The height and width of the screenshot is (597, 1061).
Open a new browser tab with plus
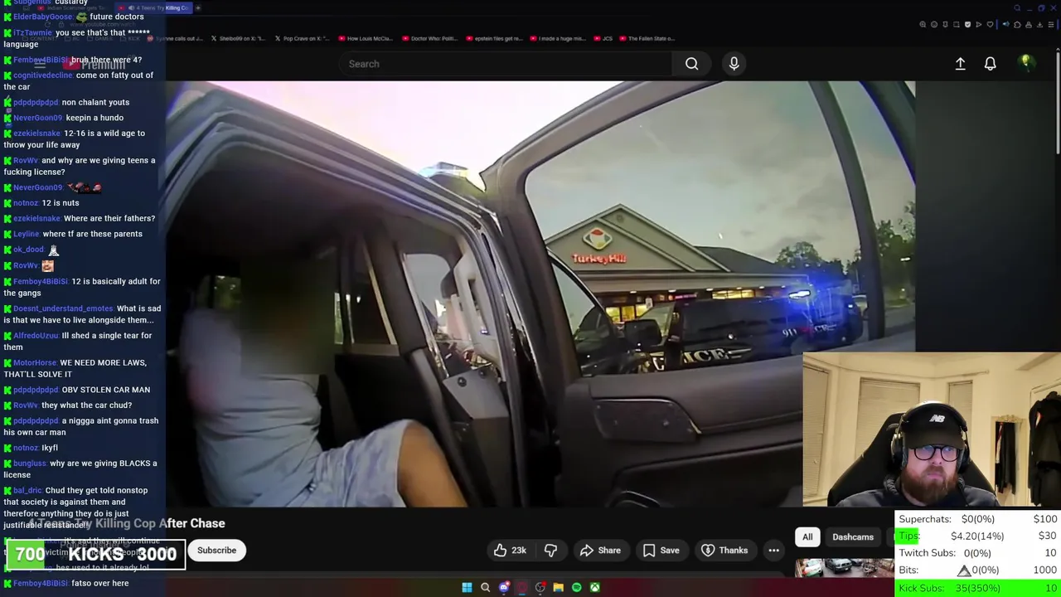tap(198, 7)
